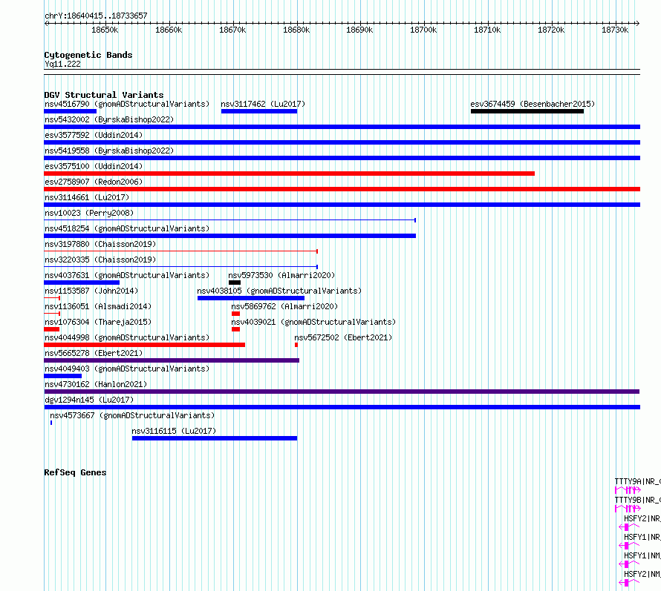Click the 18730k ruler position
Viewport: 661px width, 591px height.
pyautogui.click(x=615, y=30)
